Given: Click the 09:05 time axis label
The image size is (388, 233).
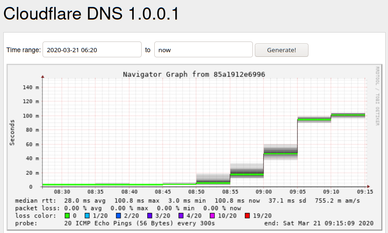Looking at the screenshot, I should click(297, 192).
